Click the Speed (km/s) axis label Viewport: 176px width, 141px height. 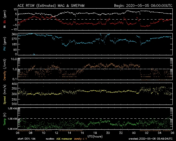pyautogui.click(x=4, y=94)
